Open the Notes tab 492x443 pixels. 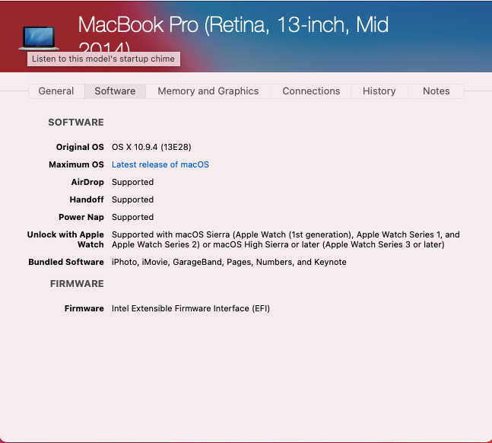coord(436,91)
